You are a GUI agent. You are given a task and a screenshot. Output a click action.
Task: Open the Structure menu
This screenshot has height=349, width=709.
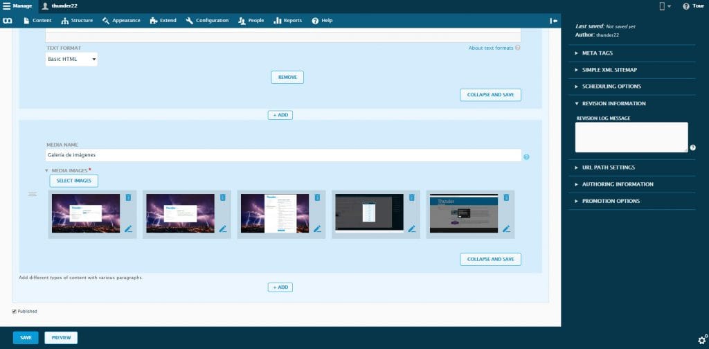tap(77, 21)
